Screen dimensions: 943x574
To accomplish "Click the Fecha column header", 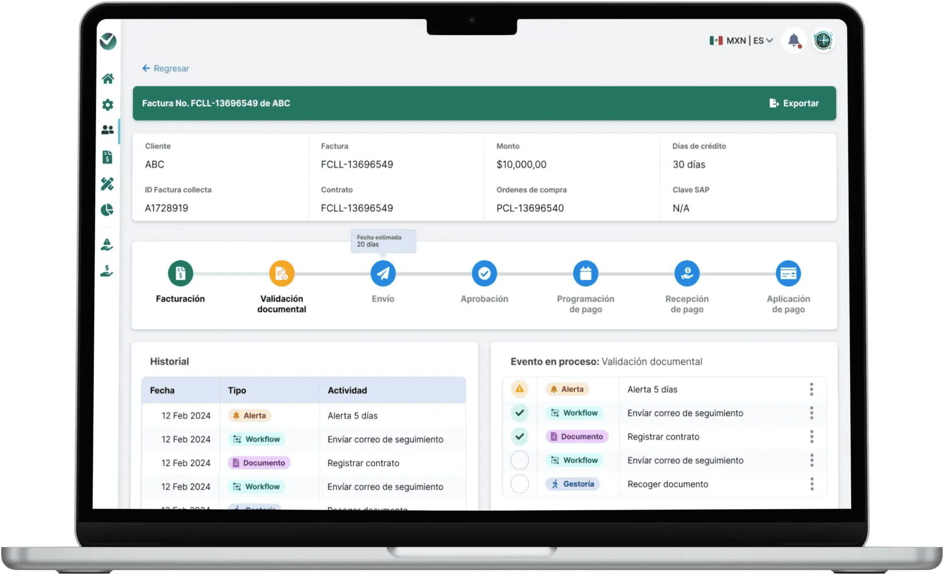I will coord(162,390).
